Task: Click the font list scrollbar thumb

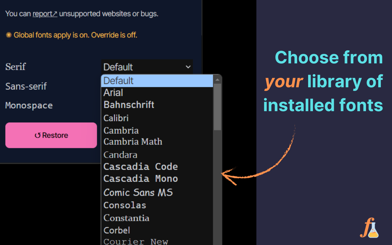Action: pyautogui.click(x=217, y=107)
